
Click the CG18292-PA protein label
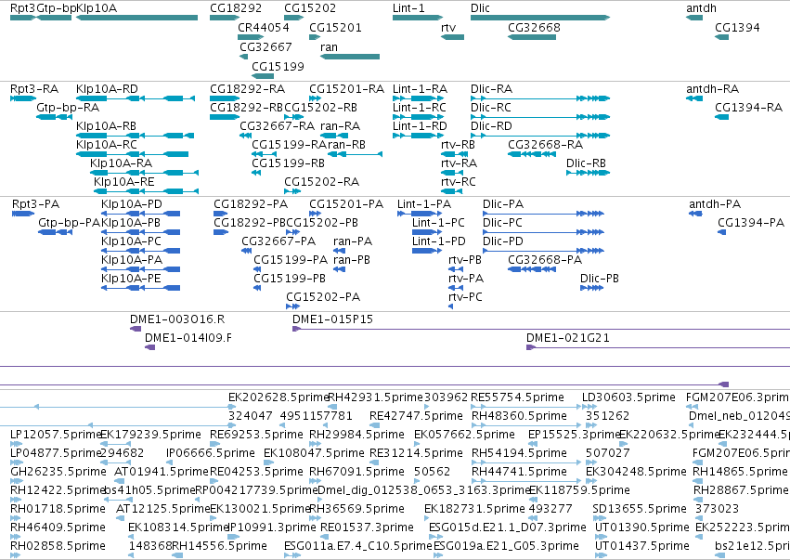(x=251, y=204)
